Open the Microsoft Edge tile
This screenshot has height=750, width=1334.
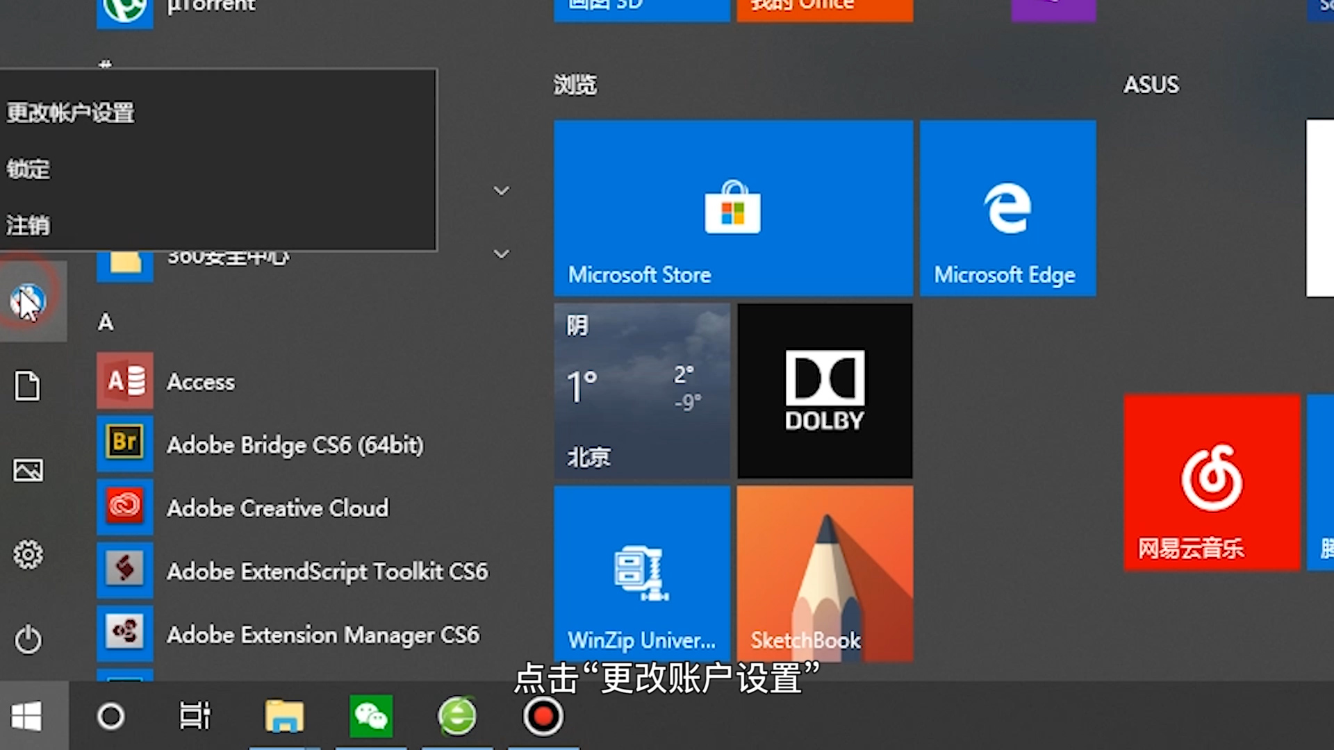point(1008,208)
